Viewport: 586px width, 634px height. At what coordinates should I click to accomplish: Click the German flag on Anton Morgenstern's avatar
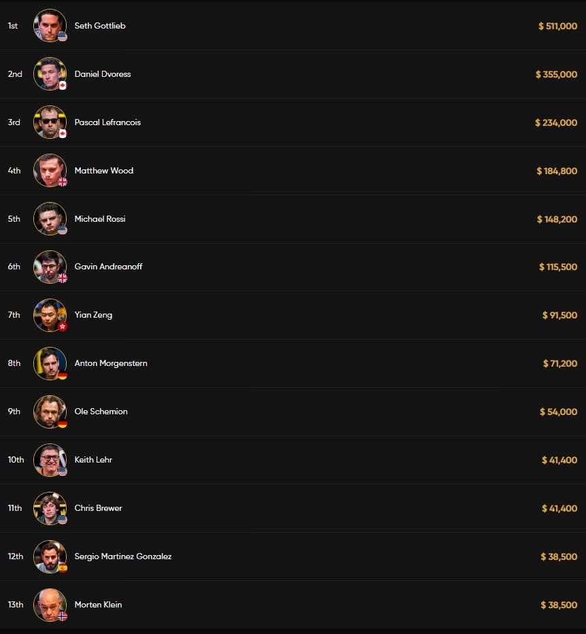coord(63,376)
